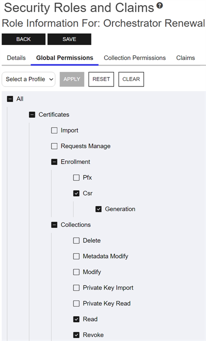The width and height of the screenshot is (206, 341).
Task: Click the CLEAR button
Action: click(131, 79)
